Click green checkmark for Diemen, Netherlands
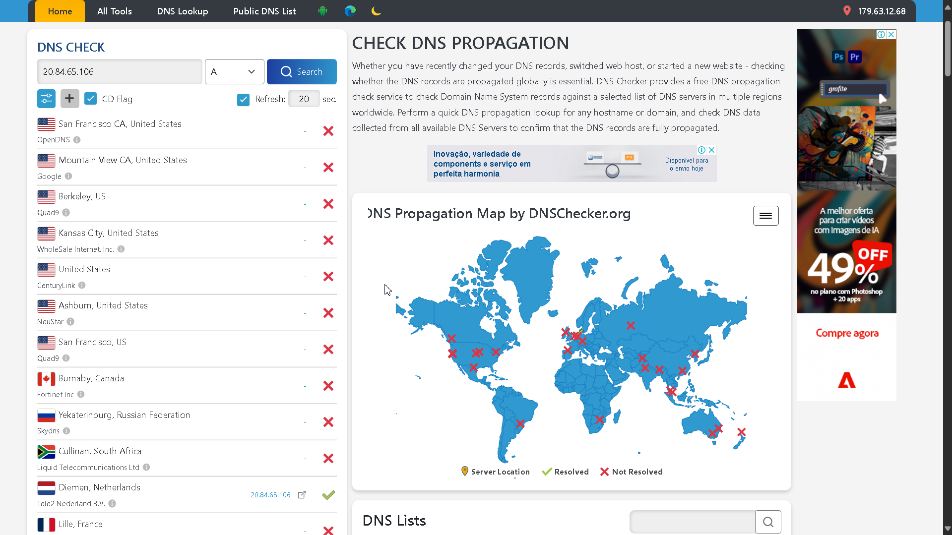Screen dimensions: 952x535 328,495
